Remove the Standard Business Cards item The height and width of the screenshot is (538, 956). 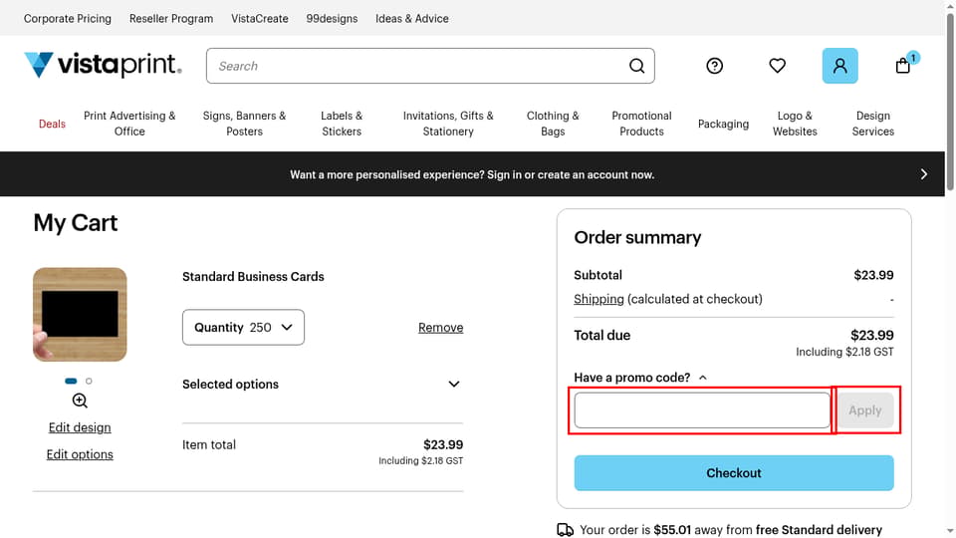click(441, 328)
